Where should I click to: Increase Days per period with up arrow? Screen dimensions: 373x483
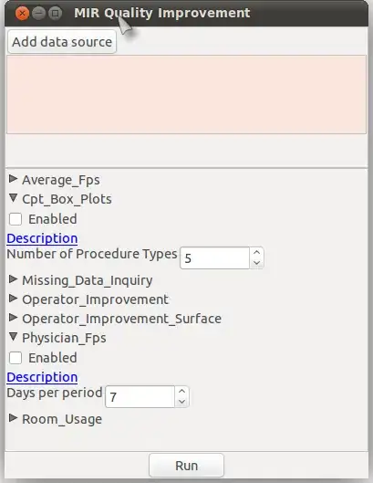click(181, 391)
